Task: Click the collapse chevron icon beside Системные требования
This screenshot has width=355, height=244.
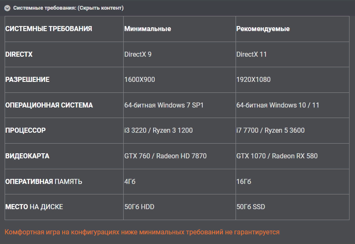Action: pyautogui.click(x=8, y=8)
